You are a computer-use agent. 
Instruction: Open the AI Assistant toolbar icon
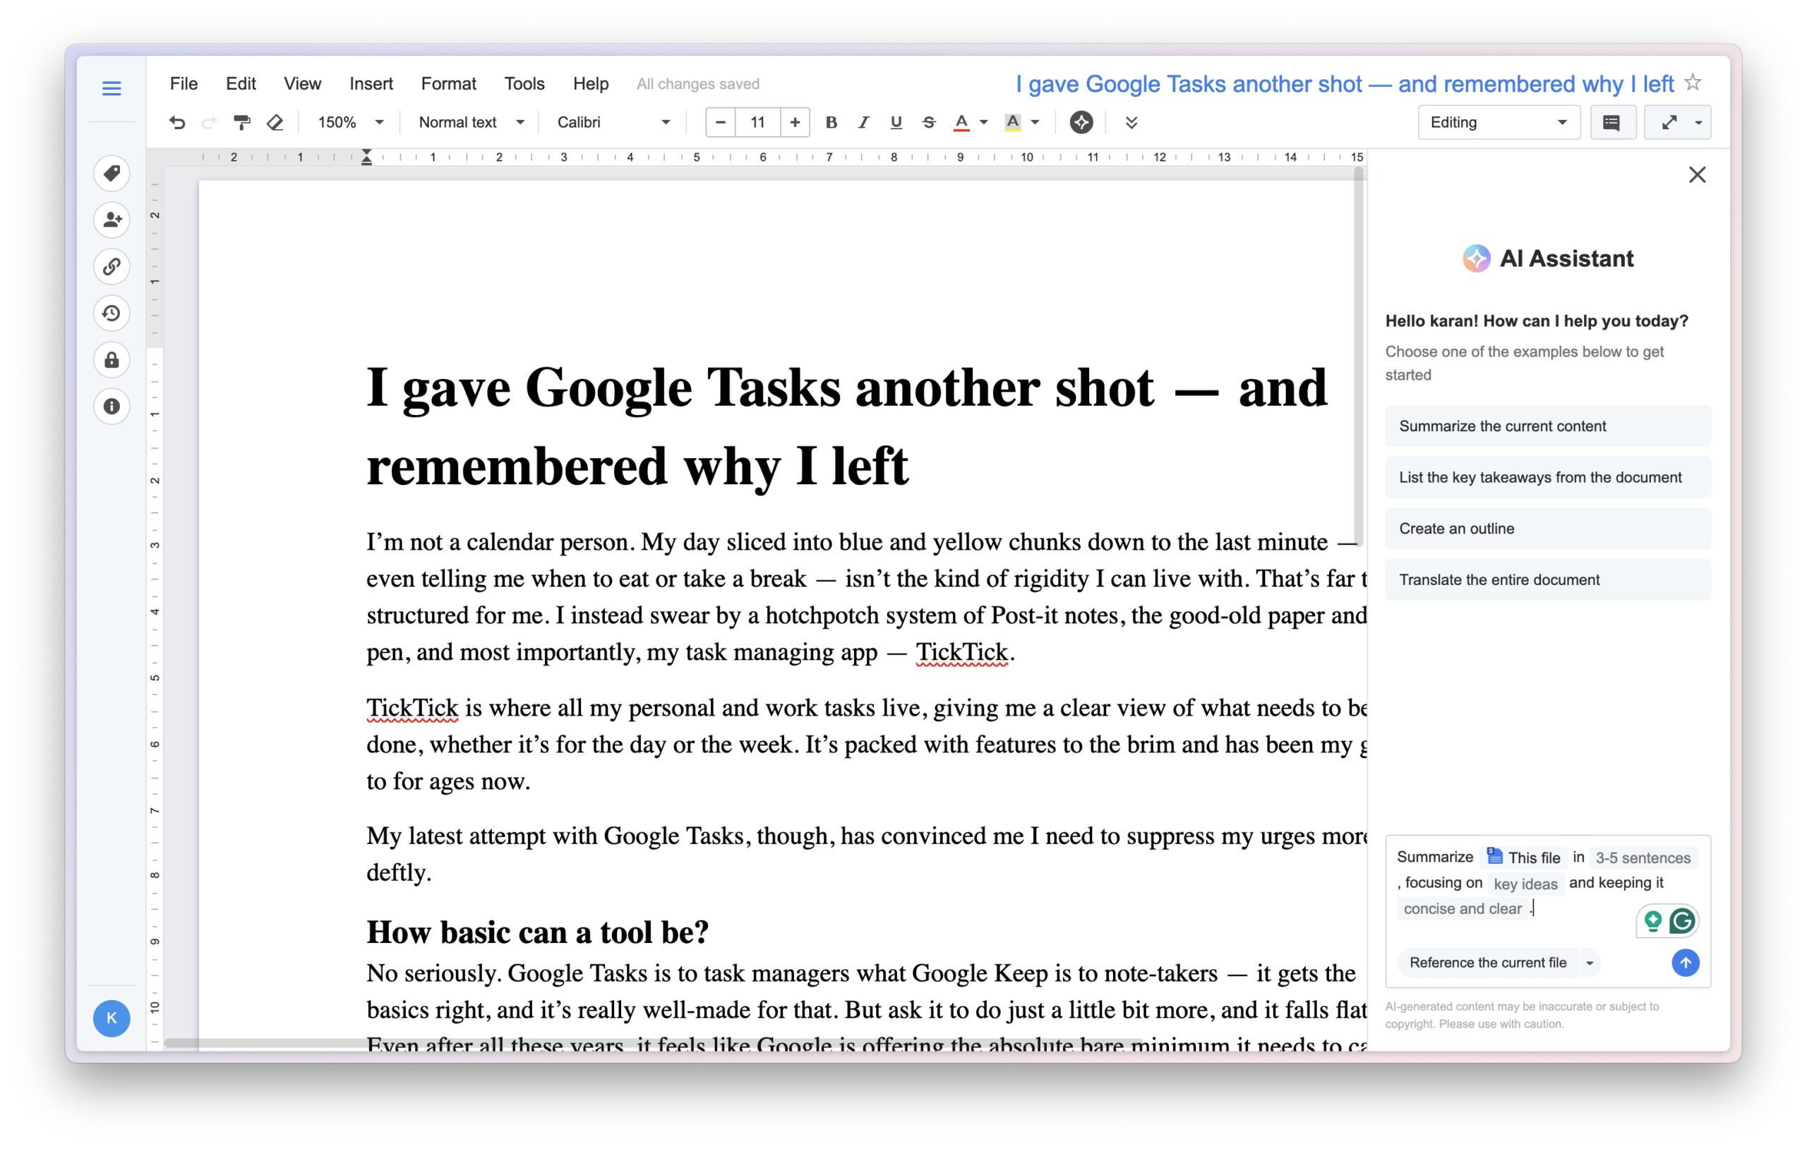pos(1081,122)
